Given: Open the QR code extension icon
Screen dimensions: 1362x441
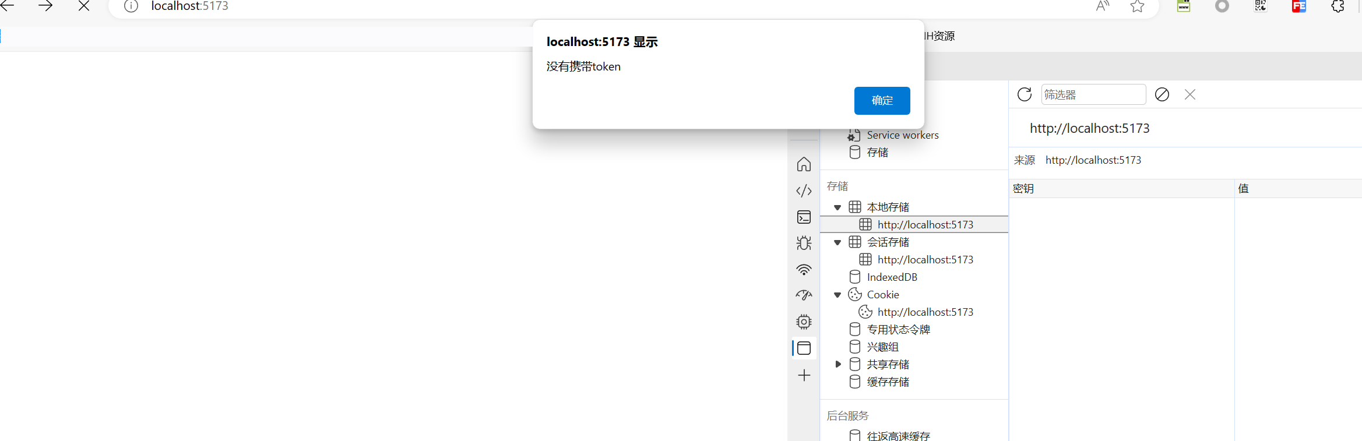Looking at the screenshot, I should (x=1261, y=6).
